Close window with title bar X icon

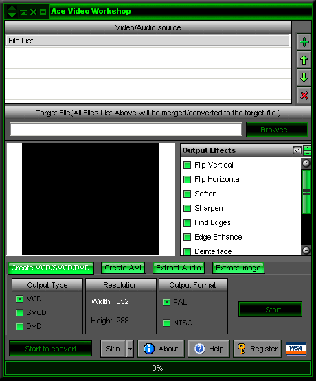tap(33, 12)
